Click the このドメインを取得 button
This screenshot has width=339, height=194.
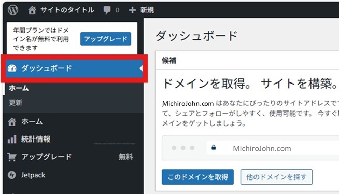pyautogui.click(x=197, y=177)
